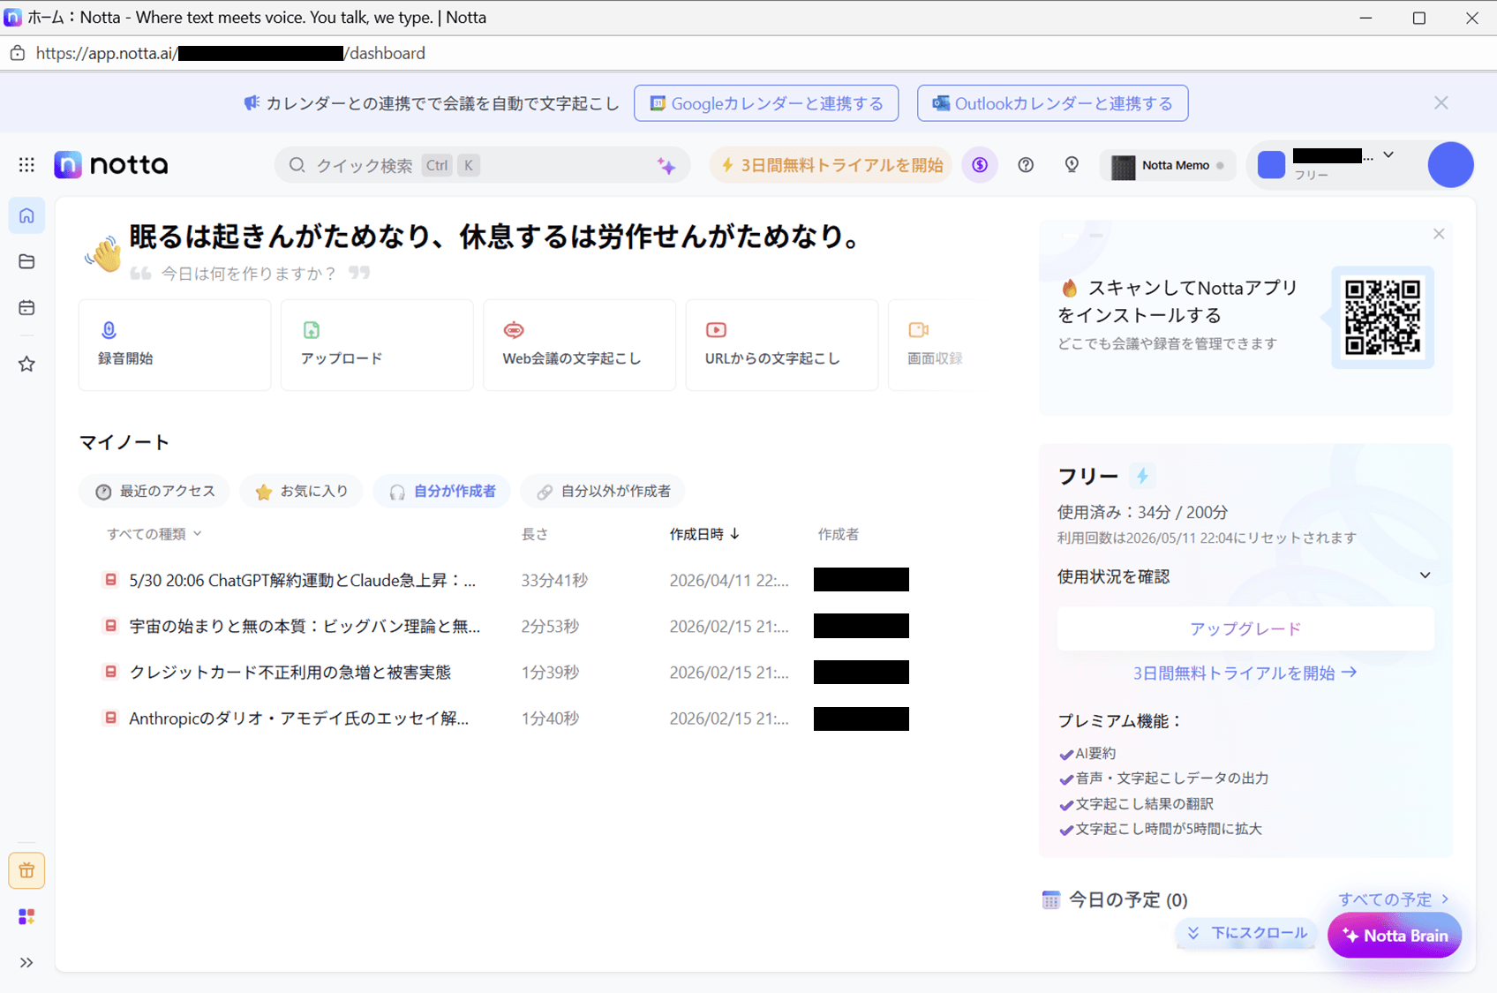Click the Home icon in left sidebar
The image size is (1497, 993).
tap(26, 216)
